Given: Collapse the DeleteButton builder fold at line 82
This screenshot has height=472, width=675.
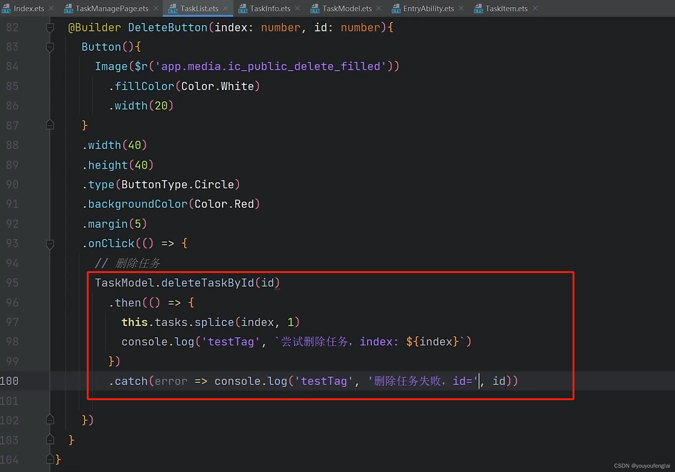Looking at the screenshot, I should (x=50, y=28).
